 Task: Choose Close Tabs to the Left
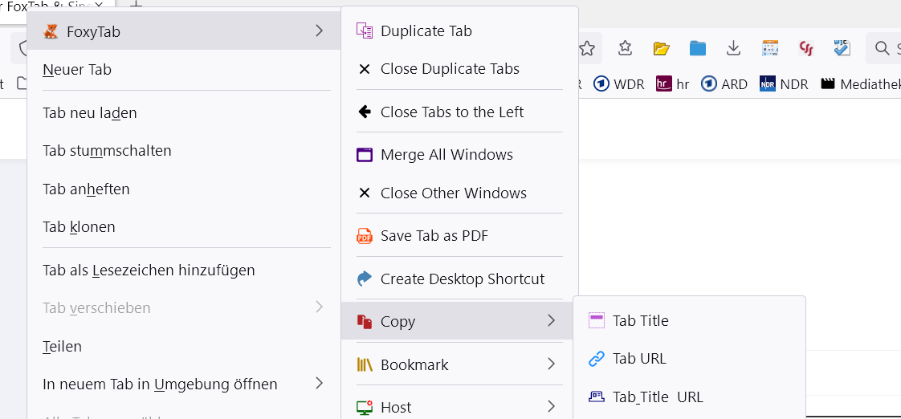pyautogui.click(x=451, y=112)
